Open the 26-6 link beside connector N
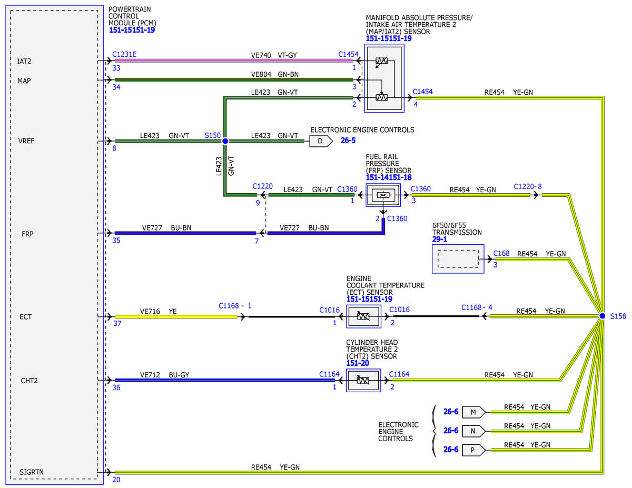 451,431
